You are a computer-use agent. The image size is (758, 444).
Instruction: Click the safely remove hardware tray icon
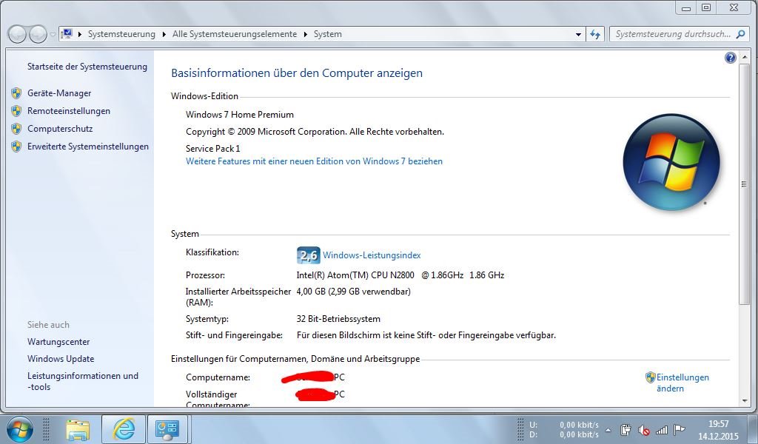(x=625, y=429)
